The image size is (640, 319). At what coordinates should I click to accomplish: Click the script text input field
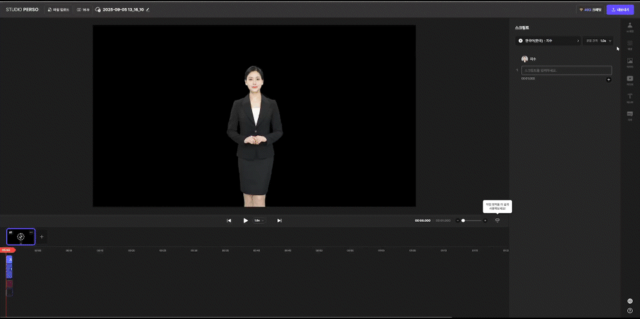tap(566, 70)
